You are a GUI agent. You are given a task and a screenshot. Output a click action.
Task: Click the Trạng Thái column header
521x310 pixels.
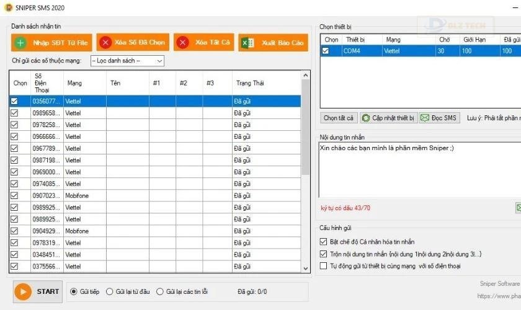click(250, 83)
